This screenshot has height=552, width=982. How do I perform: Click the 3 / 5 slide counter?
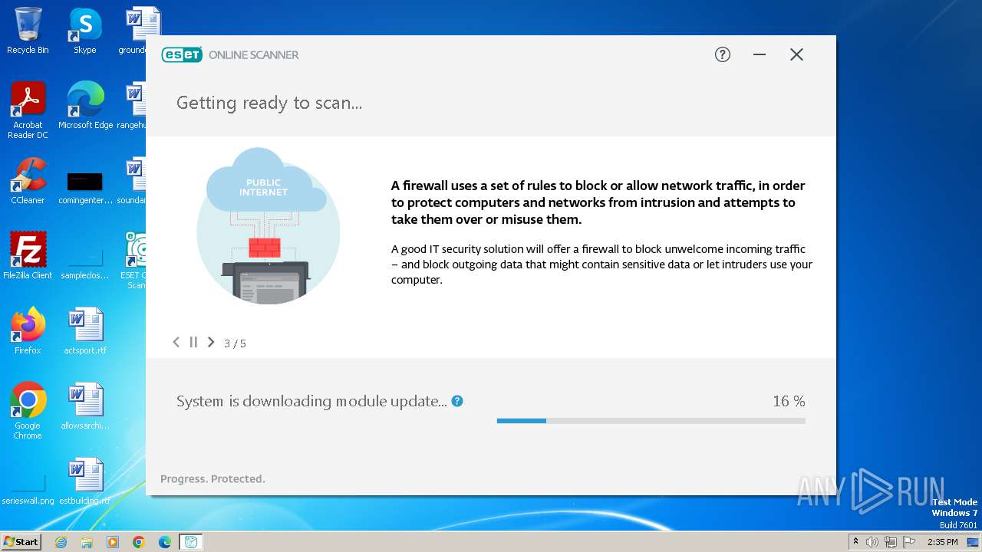click(235, 343)
